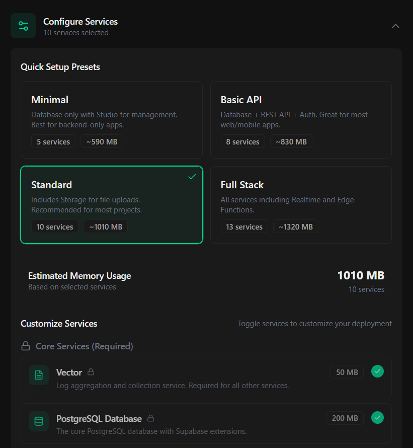The width and height of the screenshot is (413, 448).
Task: Click the lock icon beside PostgreSQL Database
Action: point(150,418)
